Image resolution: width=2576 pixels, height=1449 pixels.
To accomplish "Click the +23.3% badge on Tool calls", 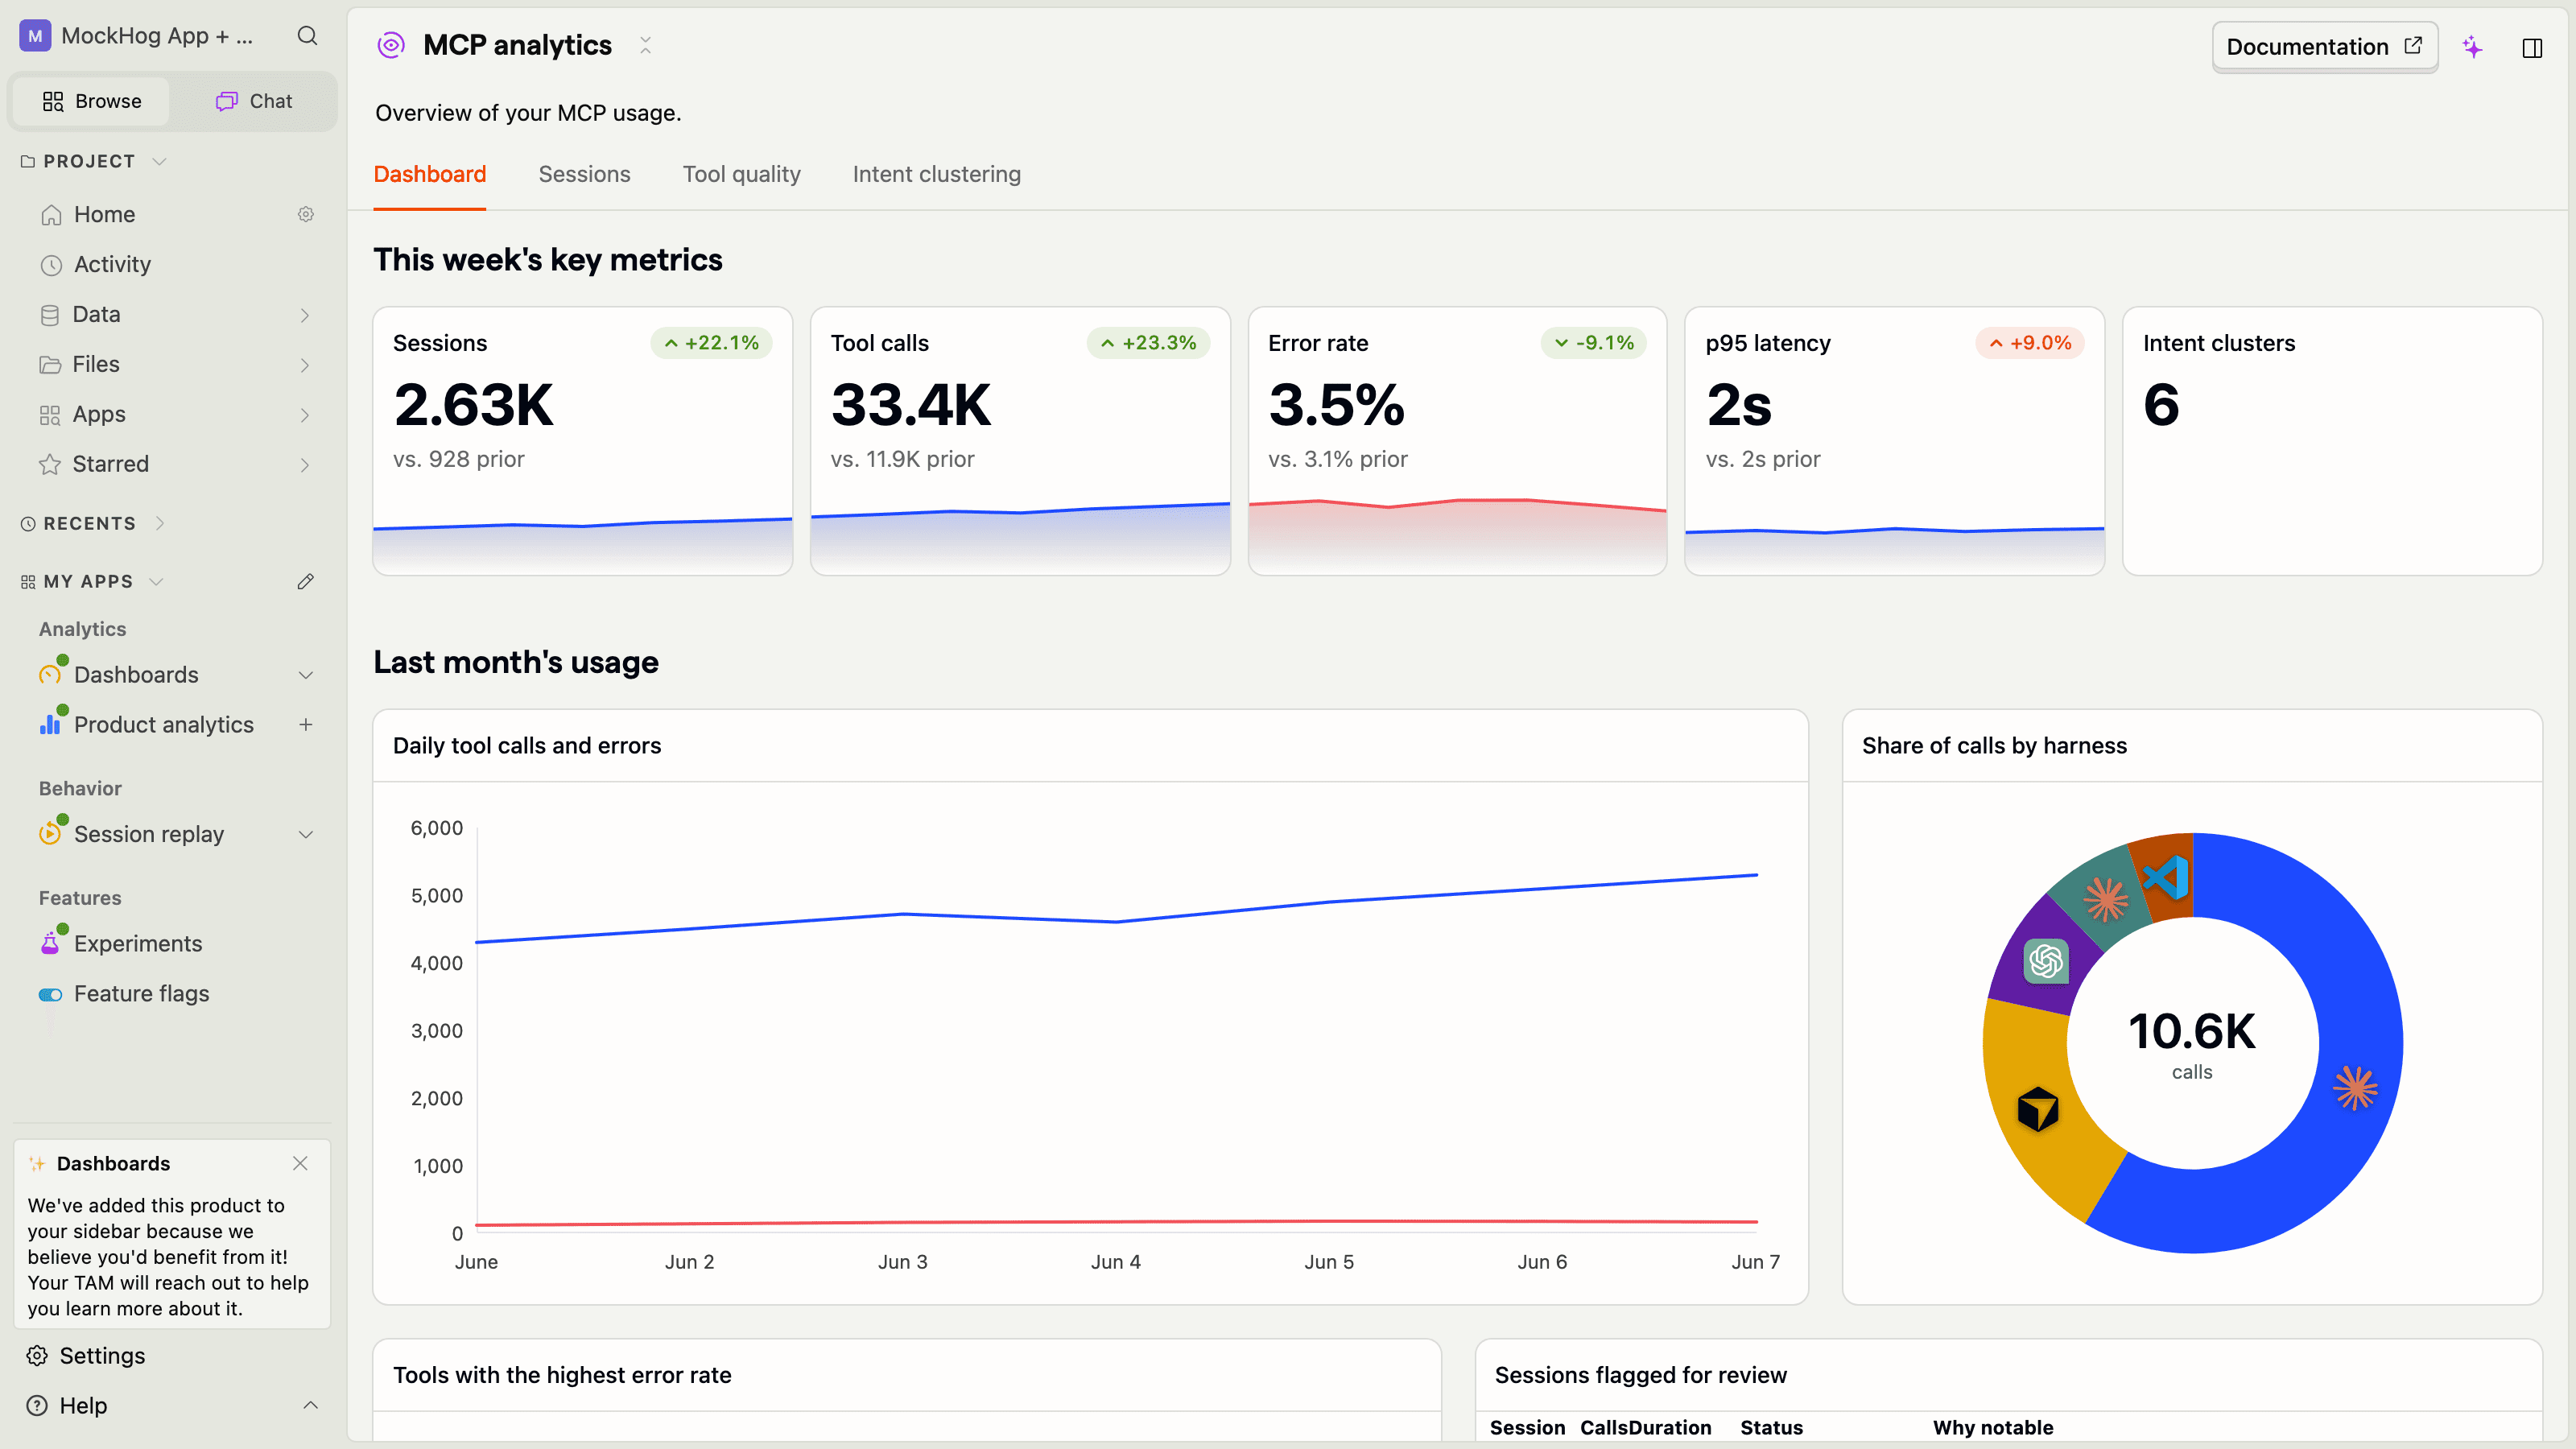I will click(x=1148, y=343).
